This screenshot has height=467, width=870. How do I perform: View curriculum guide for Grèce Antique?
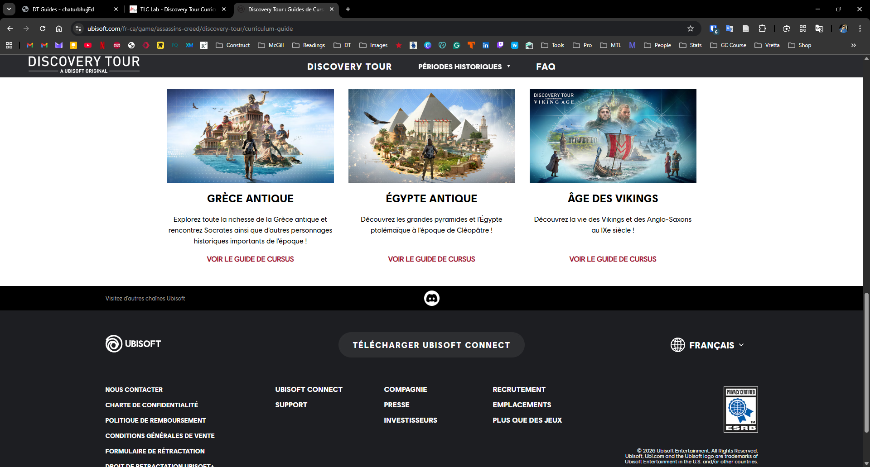(x=250, y=259)
